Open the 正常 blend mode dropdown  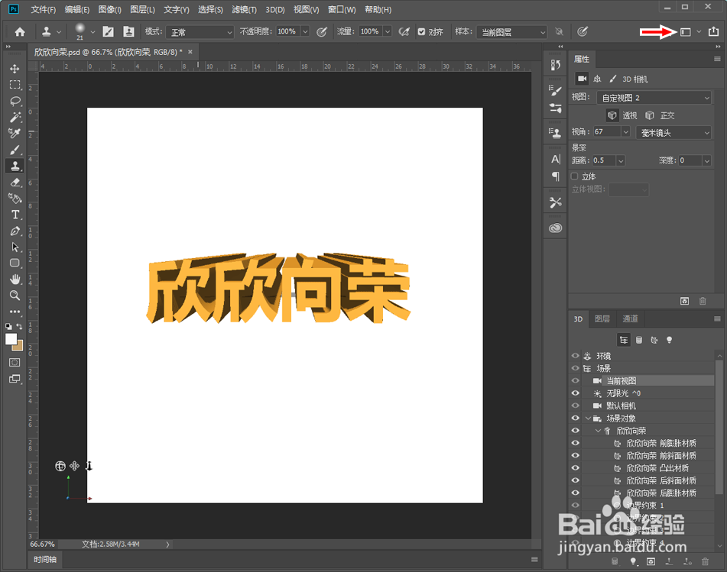[x=200, y=32]
